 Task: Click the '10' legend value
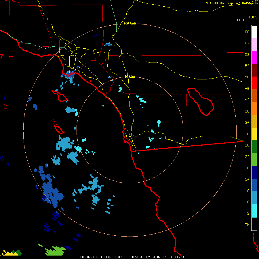[x=247, y=191]
